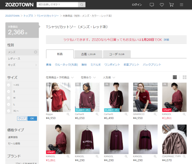The image size is (192, 164).
Task: Click the ログイン link
Action: 137,5
